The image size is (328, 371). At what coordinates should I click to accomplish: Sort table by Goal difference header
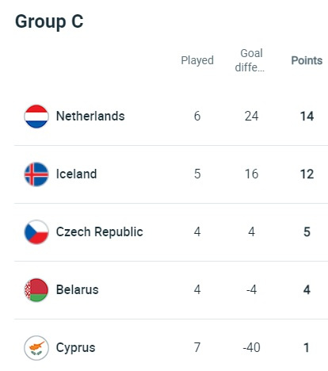coord(250,60)
